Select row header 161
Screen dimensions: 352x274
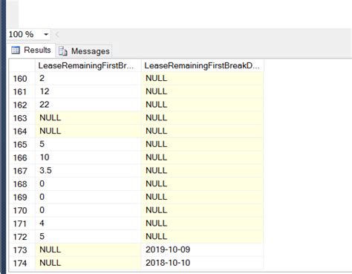pos(22,91)
